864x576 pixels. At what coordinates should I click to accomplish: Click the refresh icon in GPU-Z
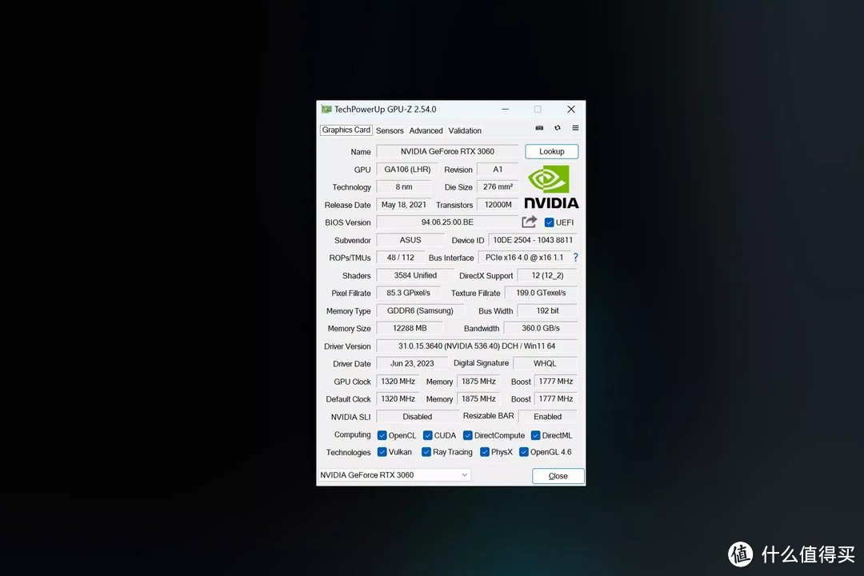558,128
